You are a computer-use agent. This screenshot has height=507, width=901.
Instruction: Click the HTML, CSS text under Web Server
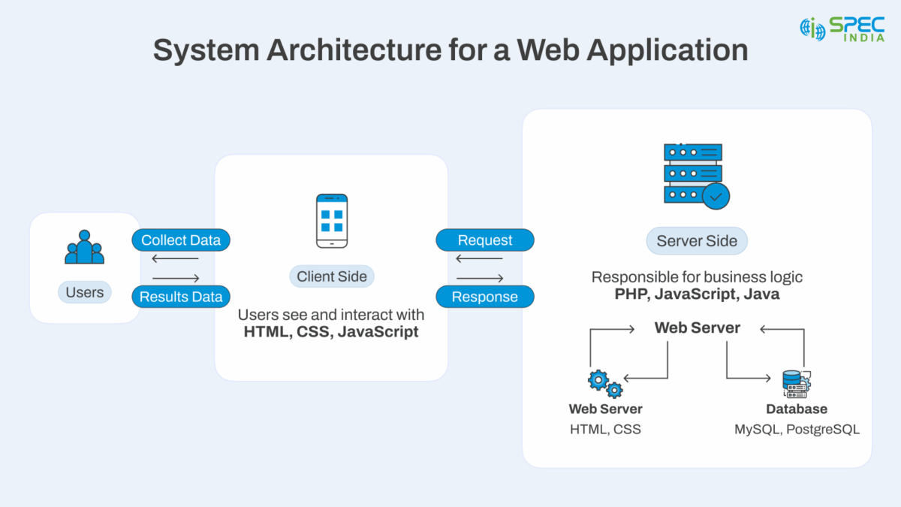pos(605,430)
